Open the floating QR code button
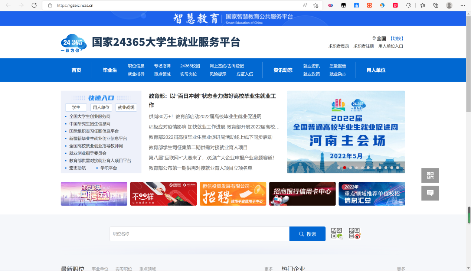Image resolution: width=471 pixels, height=271 pixels. coord(430,176)
